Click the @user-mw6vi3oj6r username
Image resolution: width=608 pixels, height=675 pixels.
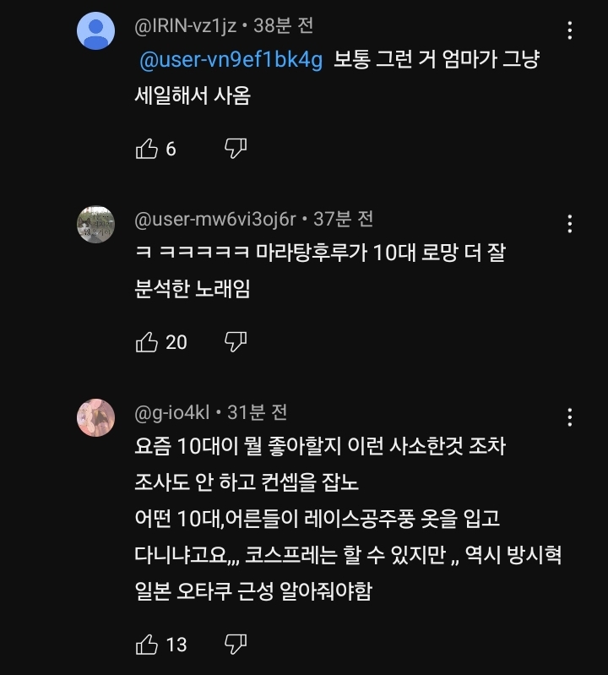click(215, 219)
